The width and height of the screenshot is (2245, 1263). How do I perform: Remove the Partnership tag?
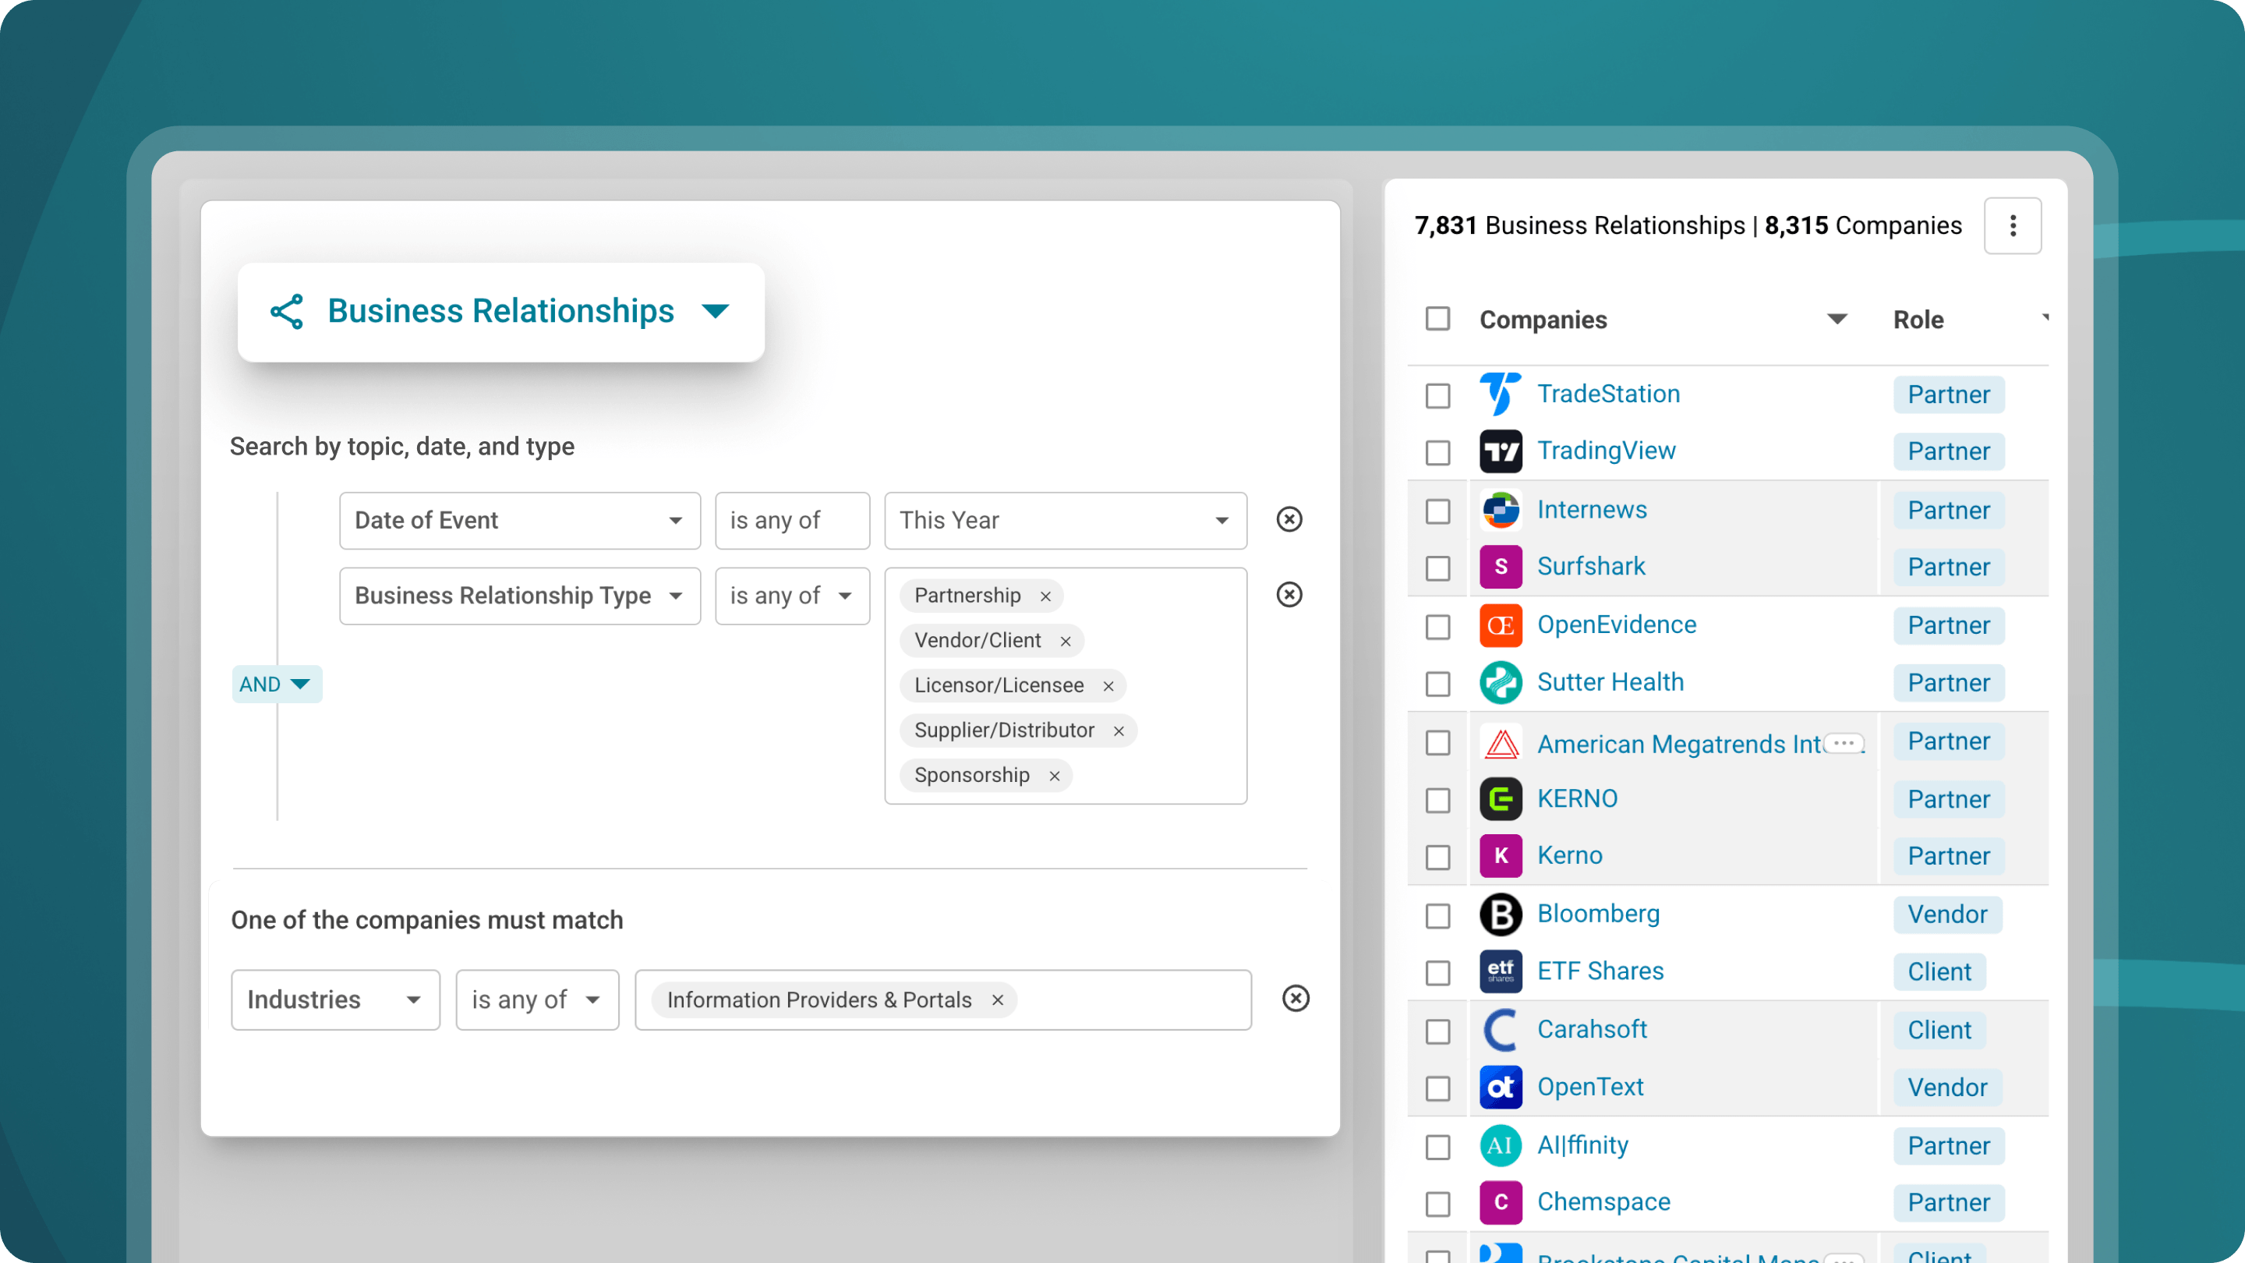point(1046,596)
